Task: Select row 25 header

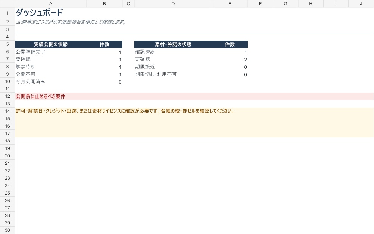Action: point(7,193)
